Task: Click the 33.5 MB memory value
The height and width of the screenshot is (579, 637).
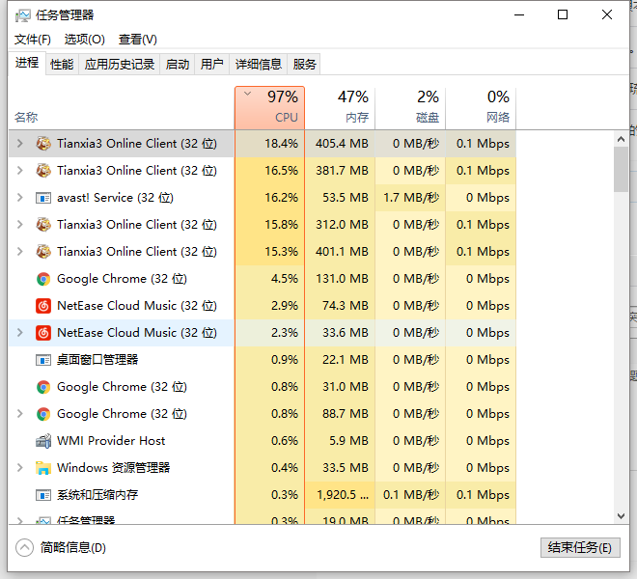Action: click(340, 468)
